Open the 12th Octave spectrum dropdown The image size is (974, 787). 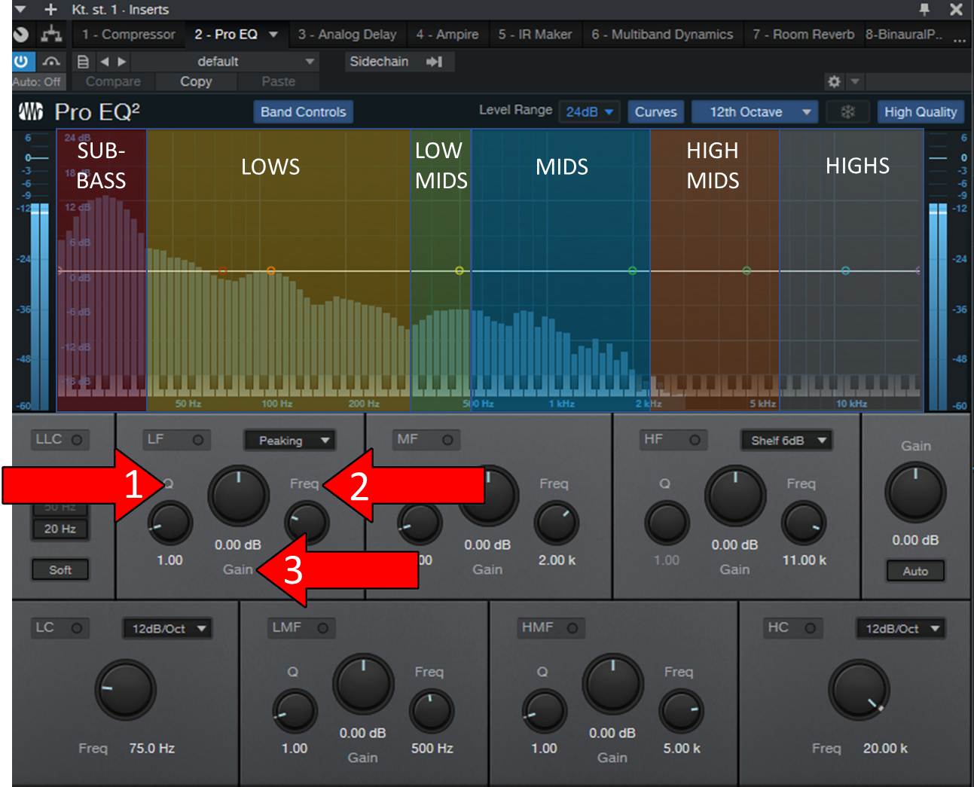pos(755,112)
